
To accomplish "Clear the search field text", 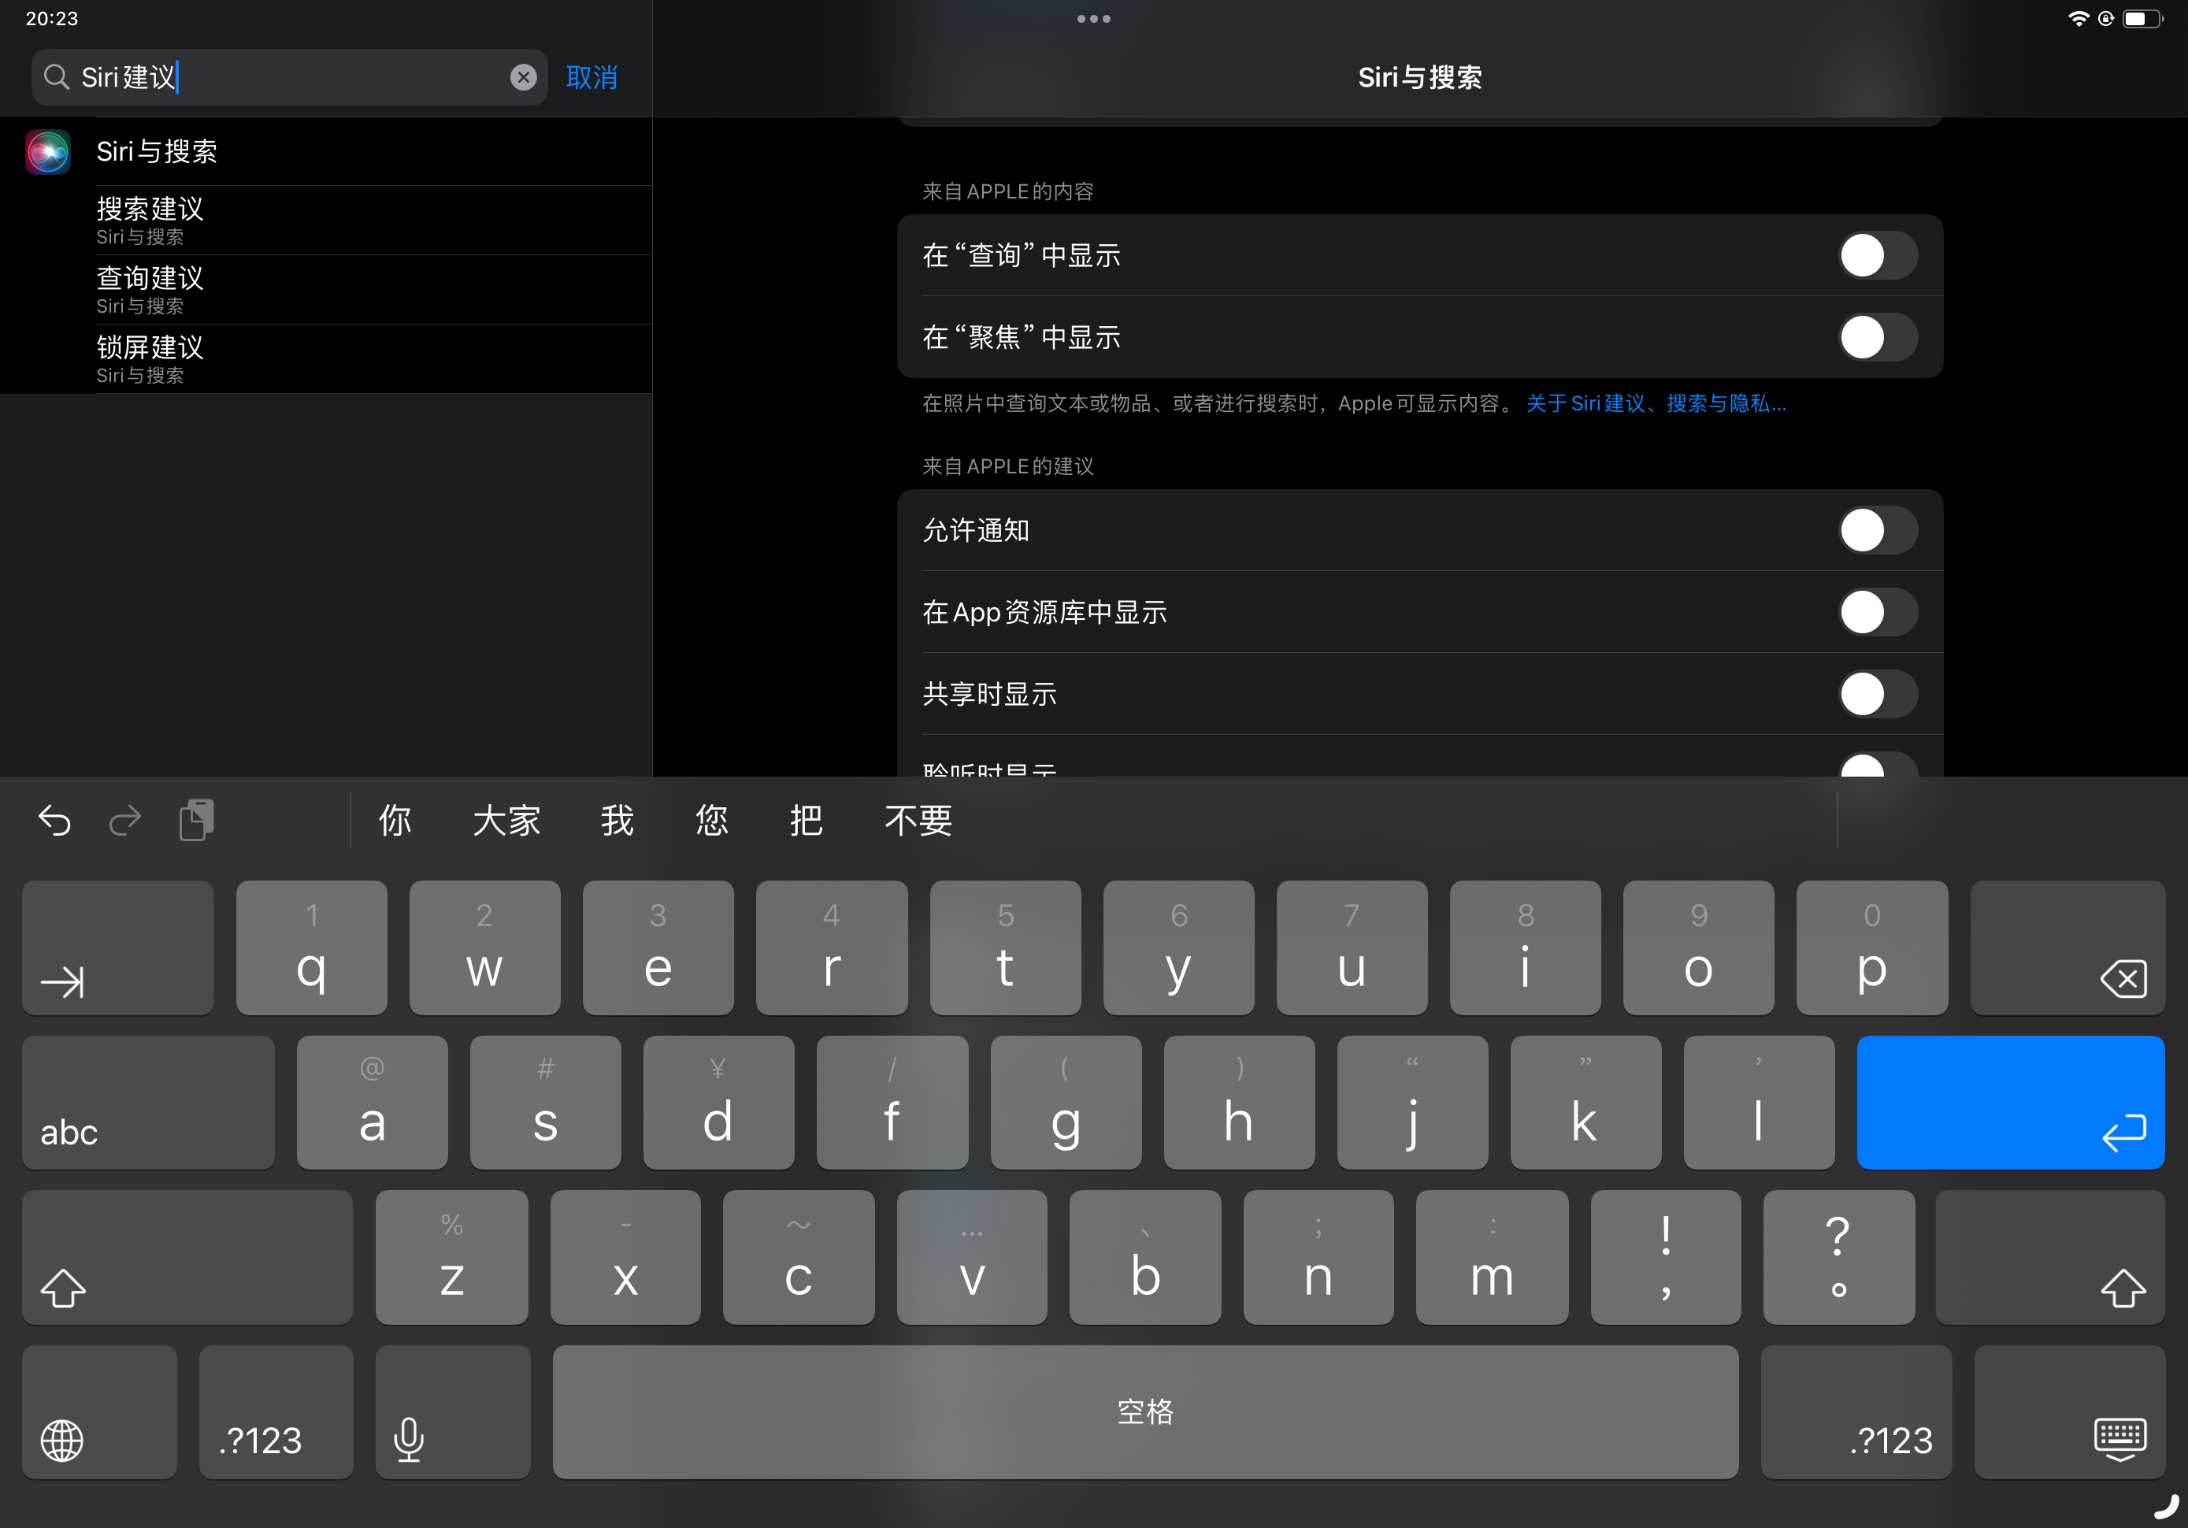I will click(523, 77).
